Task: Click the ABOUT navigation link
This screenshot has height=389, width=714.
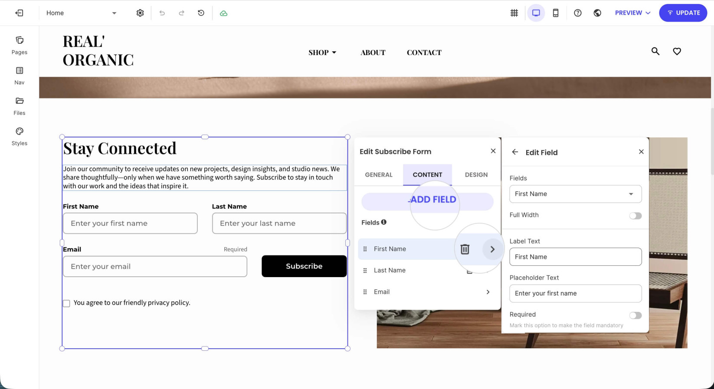Action: click(x=373, y=52)
